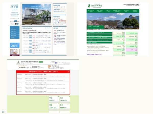Click the building icon tile in the right tile column

(x=132, y=53)
